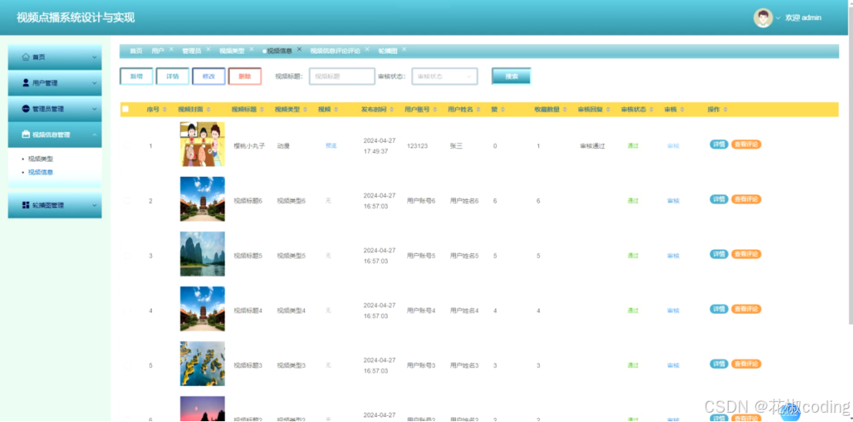Sort by 审核状态 column arrows
Image resolution: width=853 pixels, height=422 pixels.
coord(652,110)
